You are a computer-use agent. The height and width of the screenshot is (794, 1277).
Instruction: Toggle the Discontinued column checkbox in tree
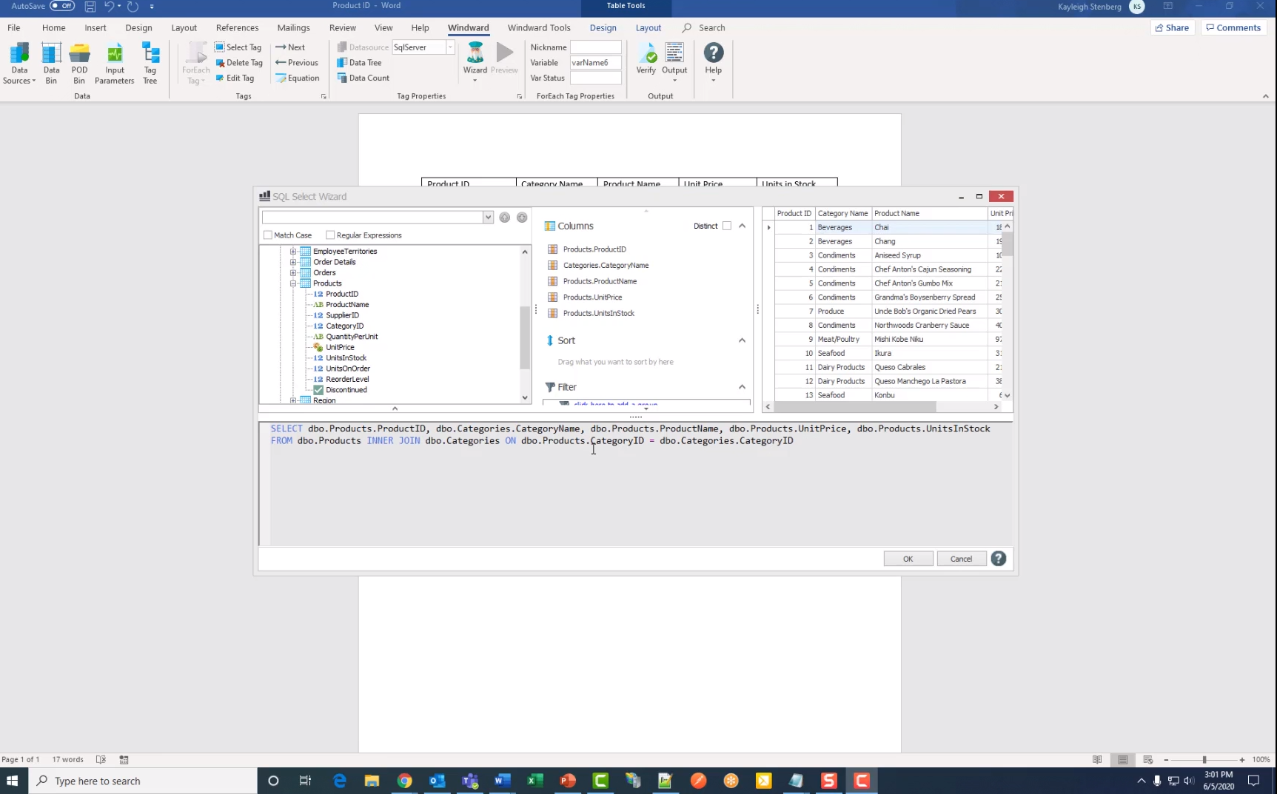pos(318,390)
